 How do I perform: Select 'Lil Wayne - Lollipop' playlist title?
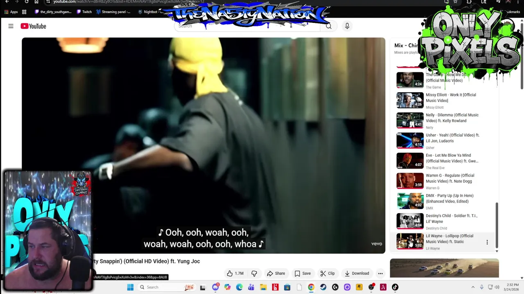click(x=449, y=238)
